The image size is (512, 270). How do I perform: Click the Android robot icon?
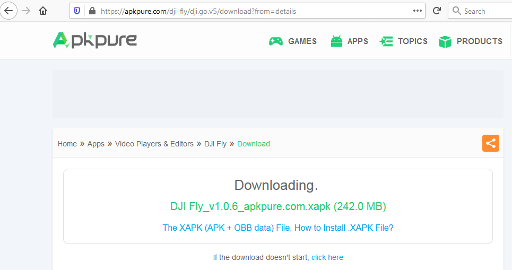[336, 41]
